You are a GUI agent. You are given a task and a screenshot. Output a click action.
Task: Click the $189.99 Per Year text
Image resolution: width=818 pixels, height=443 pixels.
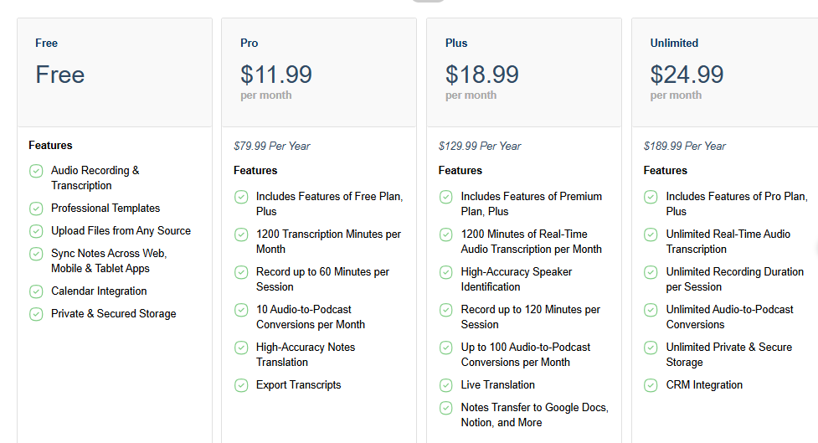pos(685,146)
